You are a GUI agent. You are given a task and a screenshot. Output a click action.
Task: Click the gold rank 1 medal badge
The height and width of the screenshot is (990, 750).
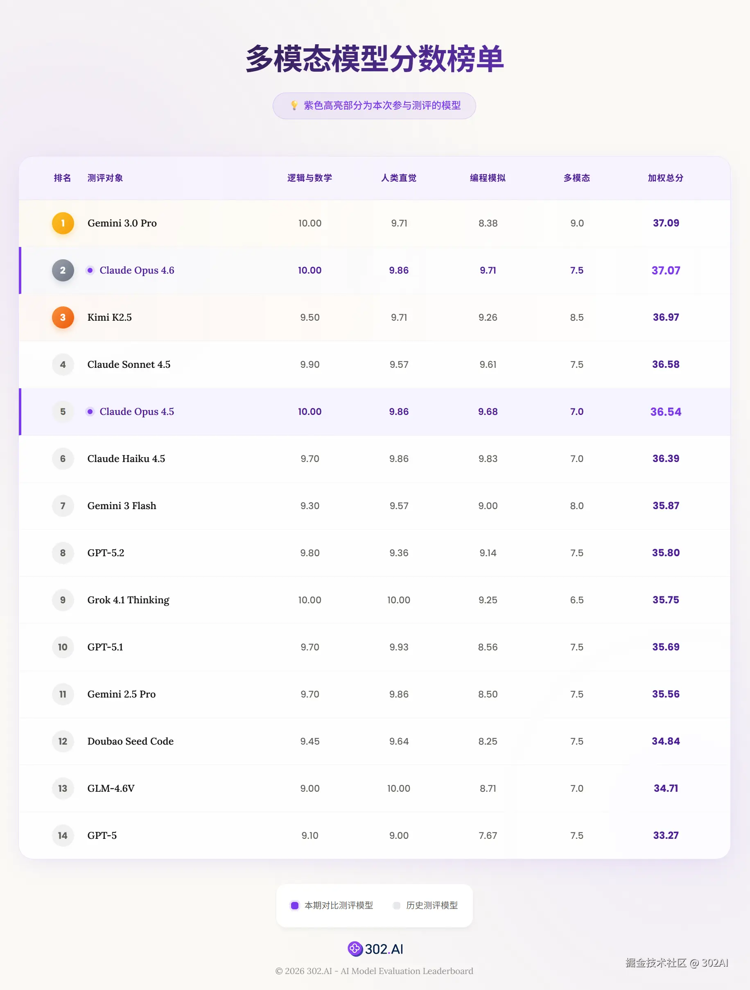(x=63, y=223)
